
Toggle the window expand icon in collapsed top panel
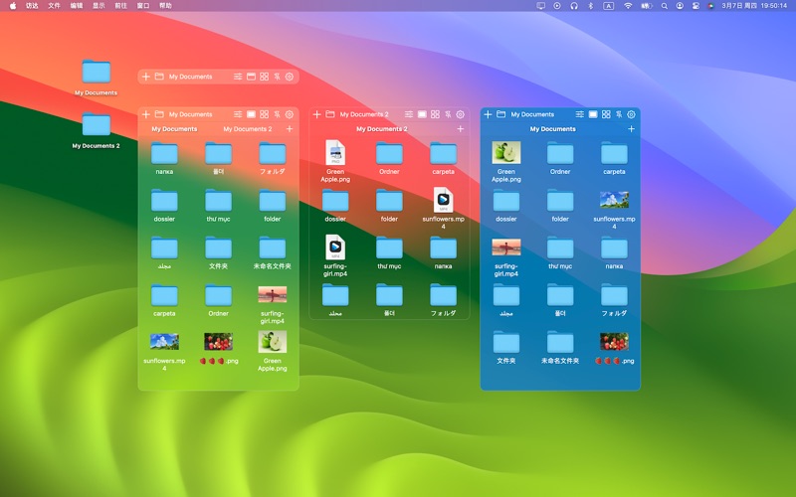pos(252,77)
